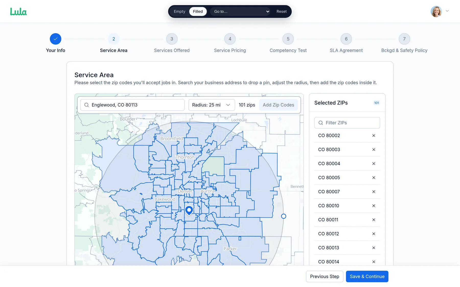Select step 5 Competency Test

pyautogui.click(x=288, y=39)
